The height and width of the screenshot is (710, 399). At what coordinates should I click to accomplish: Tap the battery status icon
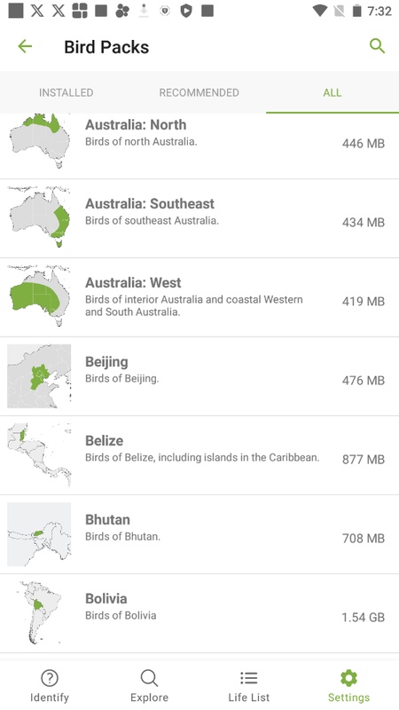[357, 11]
